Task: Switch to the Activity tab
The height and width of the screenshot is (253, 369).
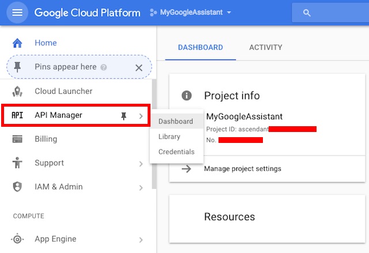Action: click(265, 47)
